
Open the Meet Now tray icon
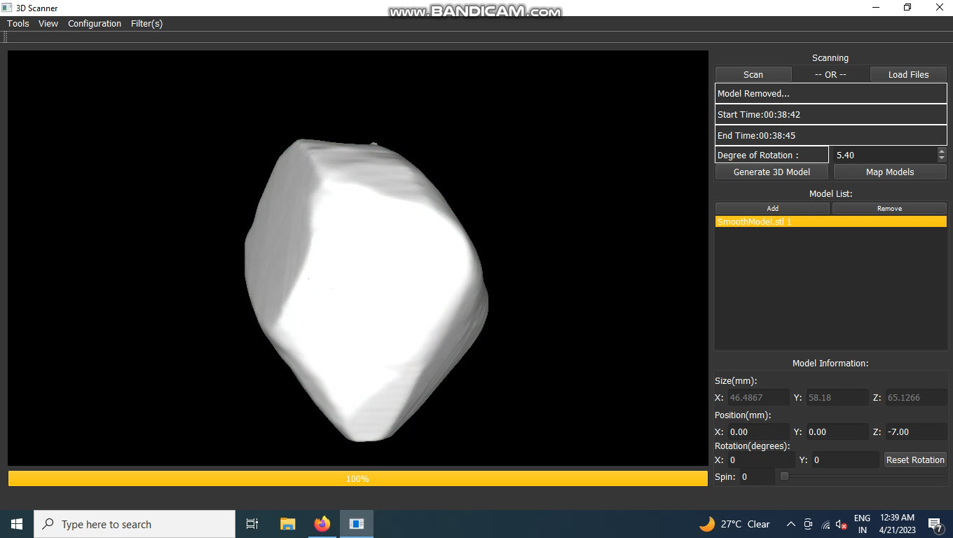pyautogui.click(x=808, y=524)
